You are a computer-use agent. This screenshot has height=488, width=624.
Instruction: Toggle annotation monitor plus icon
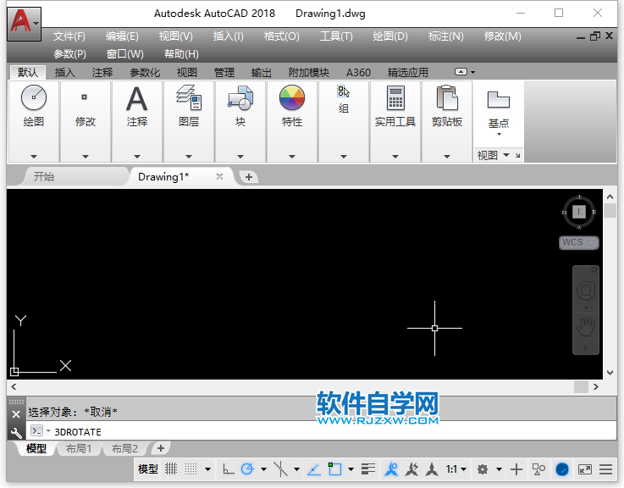[516, 469]
